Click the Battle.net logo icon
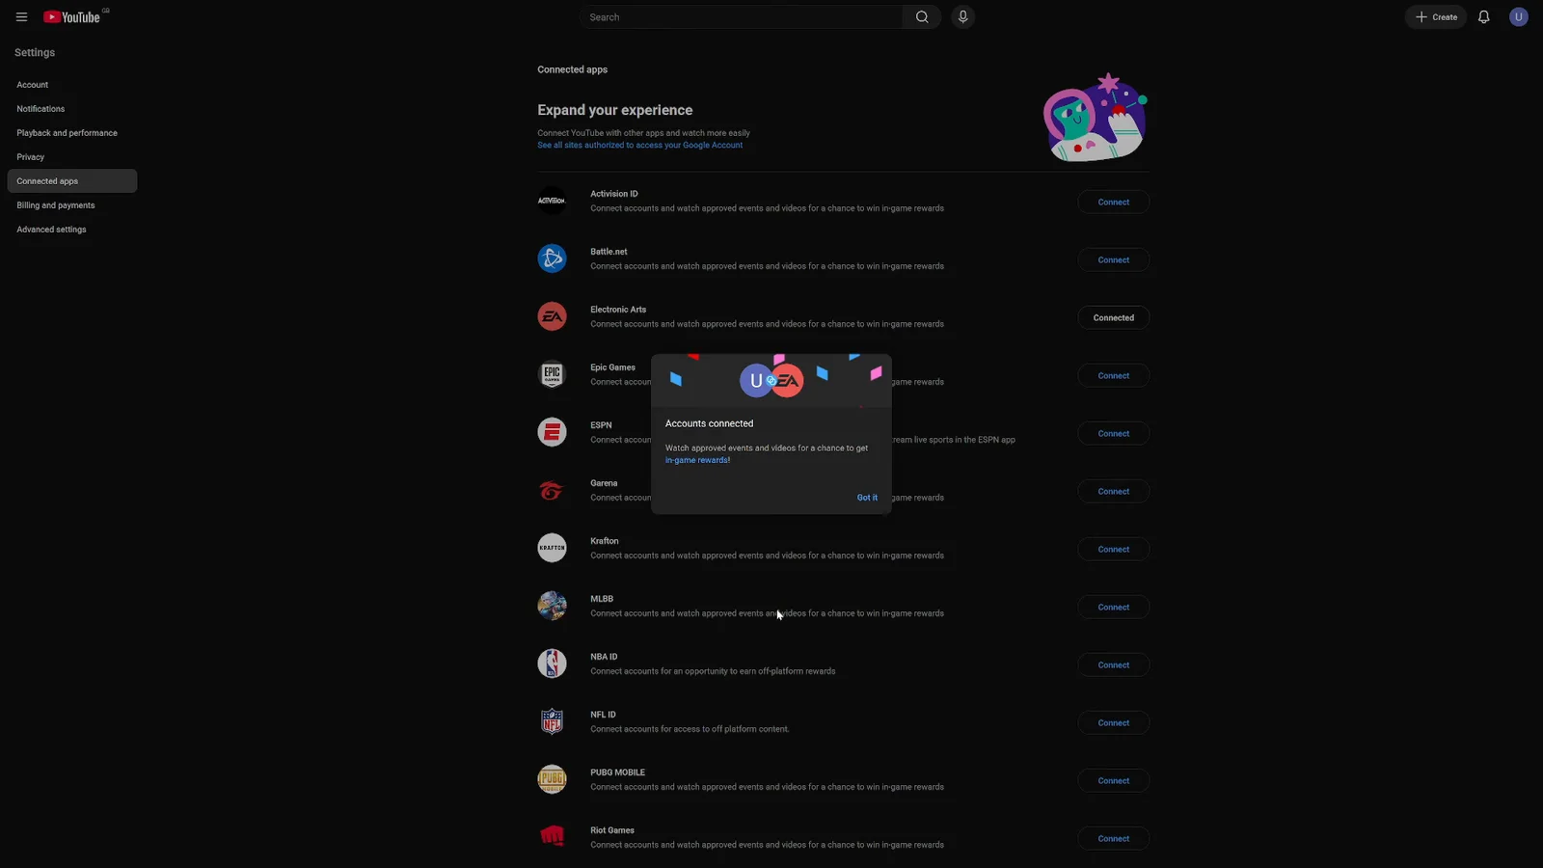This screenshot has width=1543, height=868. (x=552, y=258)
